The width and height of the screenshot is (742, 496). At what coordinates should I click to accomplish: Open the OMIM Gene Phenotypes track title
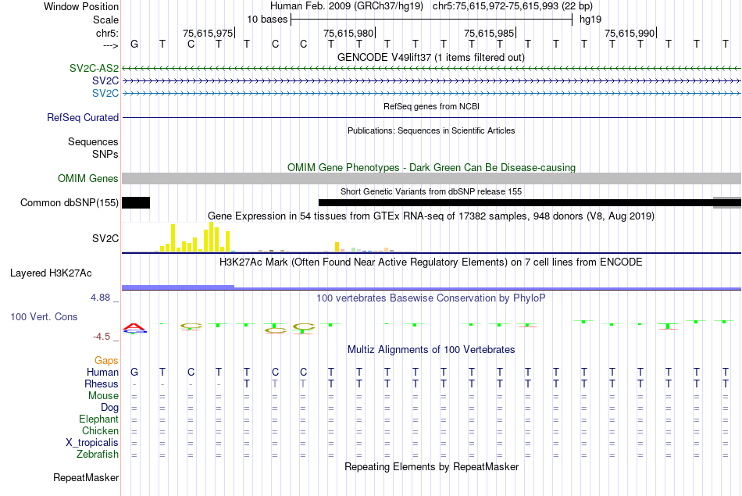tap(431, 167)
